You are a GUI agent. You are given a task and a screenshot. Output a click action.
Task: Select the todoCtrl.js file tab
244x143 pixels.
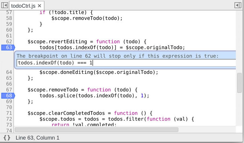[x=23, y=6]
